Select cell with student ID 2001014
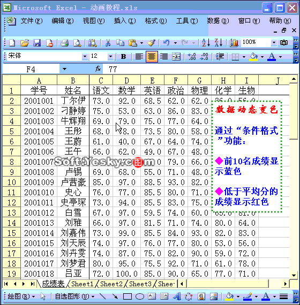The height and width of the screenshot is (305, 300). 39,233
